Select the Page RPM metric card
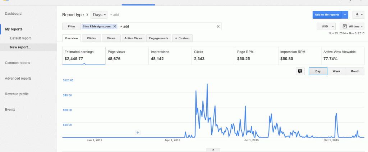The width and height of the screenshot is (368, 152). pos(257,56)
